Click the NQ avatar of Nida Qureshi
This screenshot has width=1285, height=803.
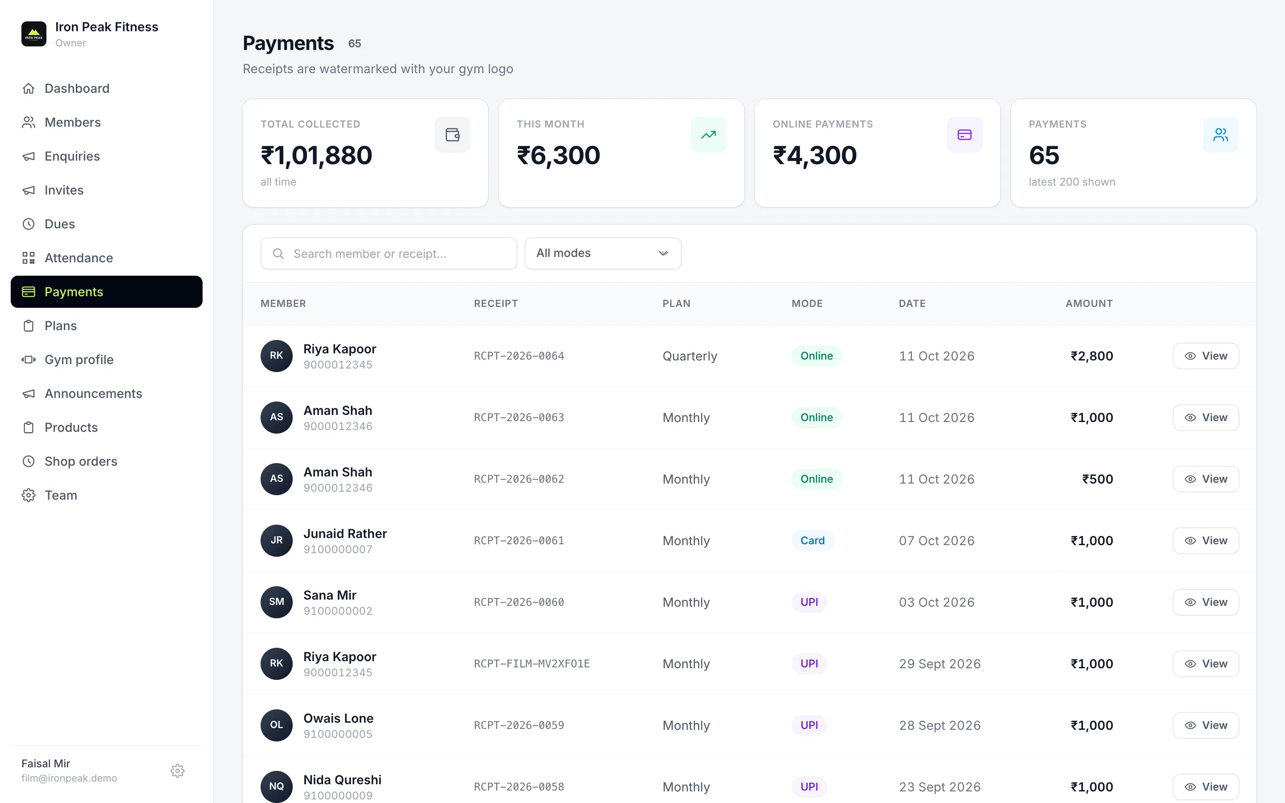coord(277,787)
